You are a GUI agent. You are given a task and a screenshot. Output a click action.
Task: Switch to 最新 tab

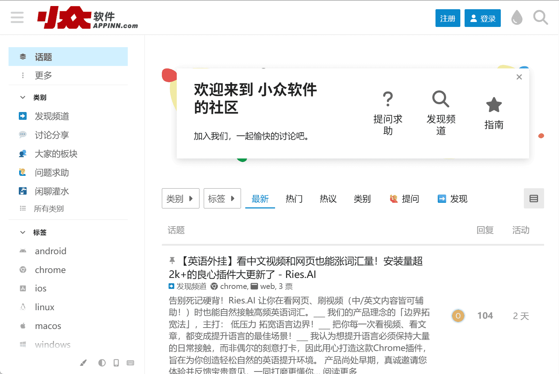click(x=260, y=199)
